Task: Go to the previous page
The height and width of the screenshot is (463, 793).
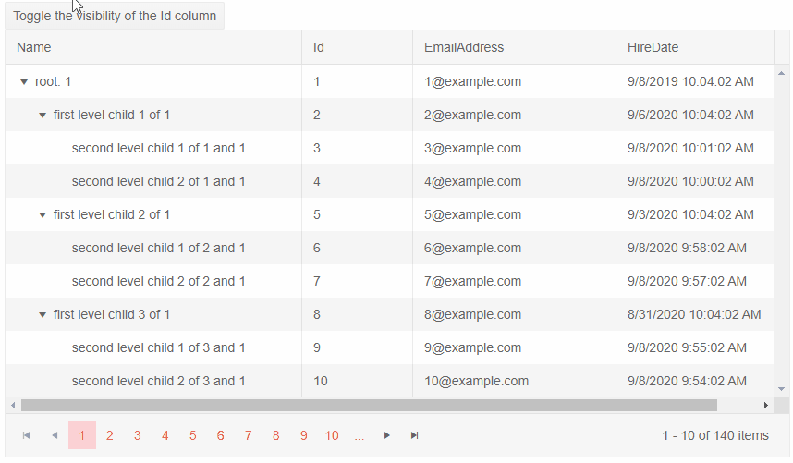Action: pyautogui.click(x=55, y=435)
